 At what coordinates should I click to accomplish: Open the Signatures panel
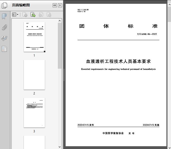(x=4, y=38)
